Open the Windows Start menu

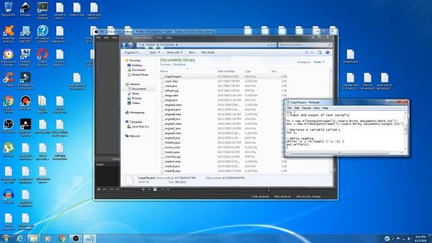6,238
